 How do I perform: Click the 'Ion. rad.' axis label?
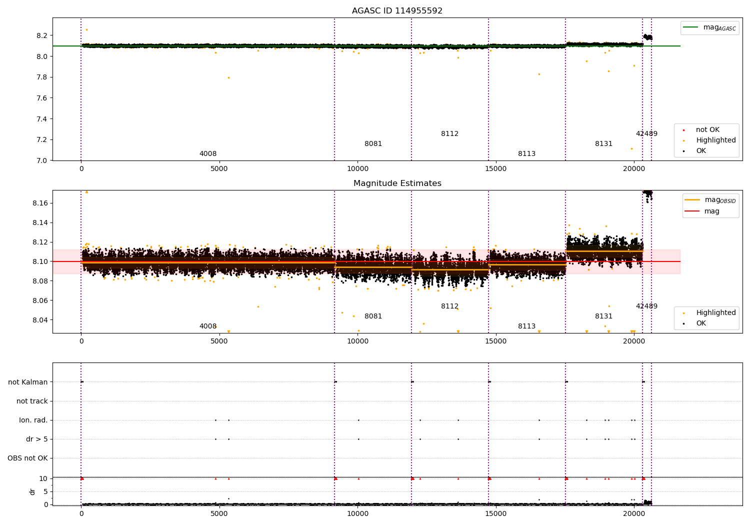click(x=33, y=420)
